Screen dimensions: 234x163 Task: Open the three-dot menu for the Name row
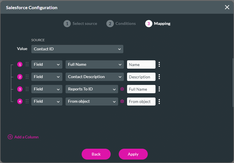pyautogui.click(x=159, y=64)
